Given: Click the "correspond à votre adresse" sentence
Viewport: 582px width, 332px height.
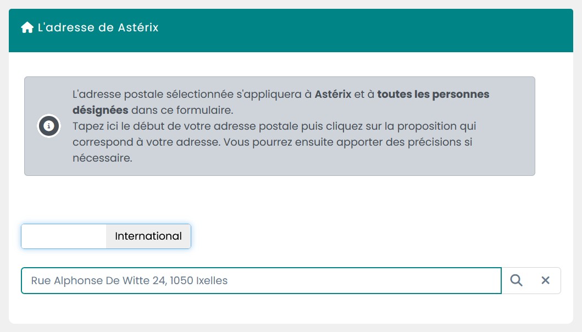Looking at the screenshot, I should [146, 142].
